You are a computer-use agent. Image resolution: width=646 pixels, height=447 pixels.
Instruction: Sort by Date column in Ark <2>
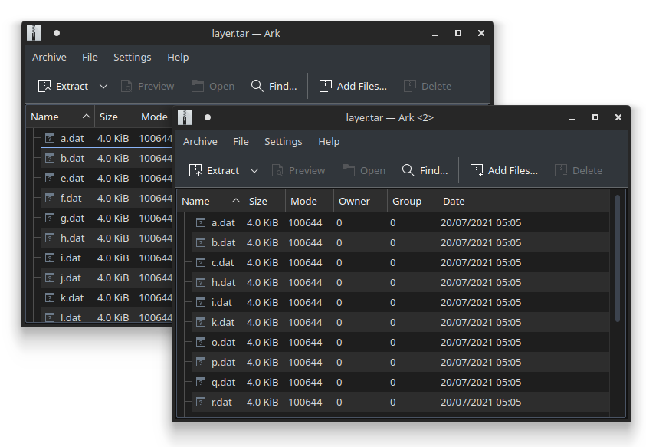(523, 201)
